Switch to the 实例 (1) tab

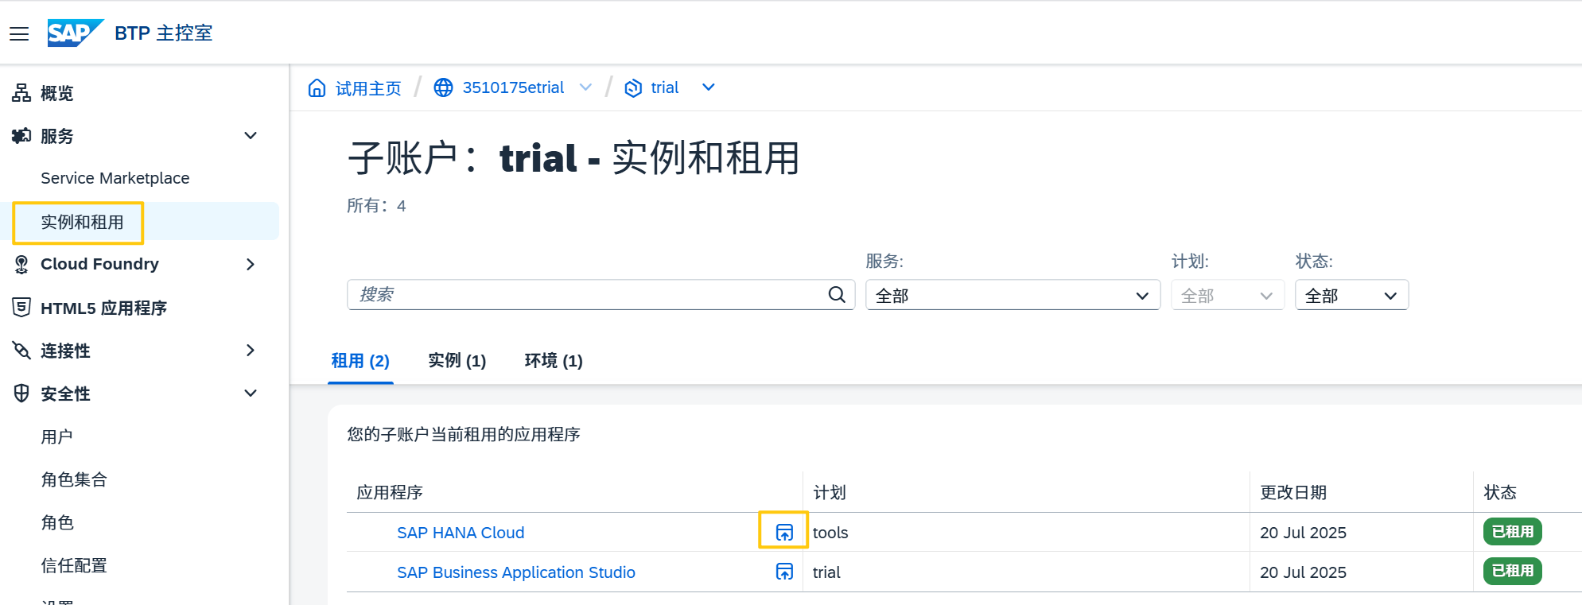457,361
